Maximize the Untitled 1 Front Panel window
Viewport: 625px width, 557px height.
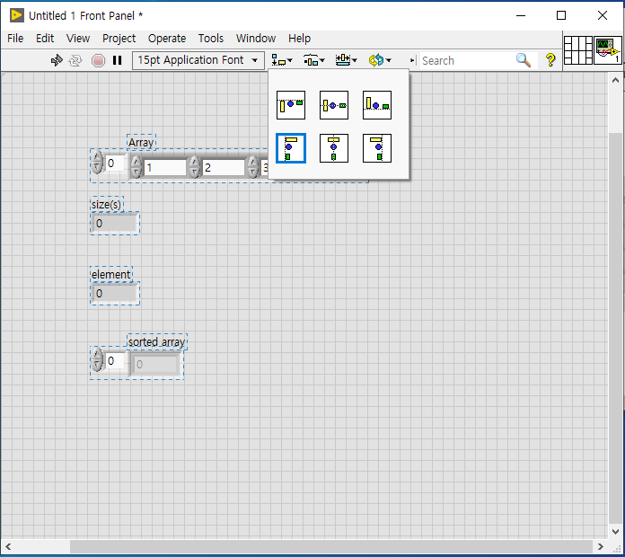[x=561, y=15]
